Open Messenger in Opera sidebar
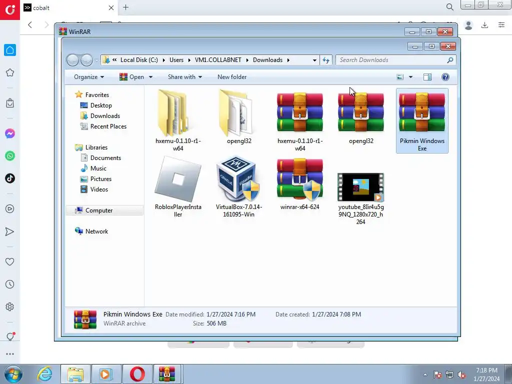Screen dimensions: 512x384 point(10,133)
